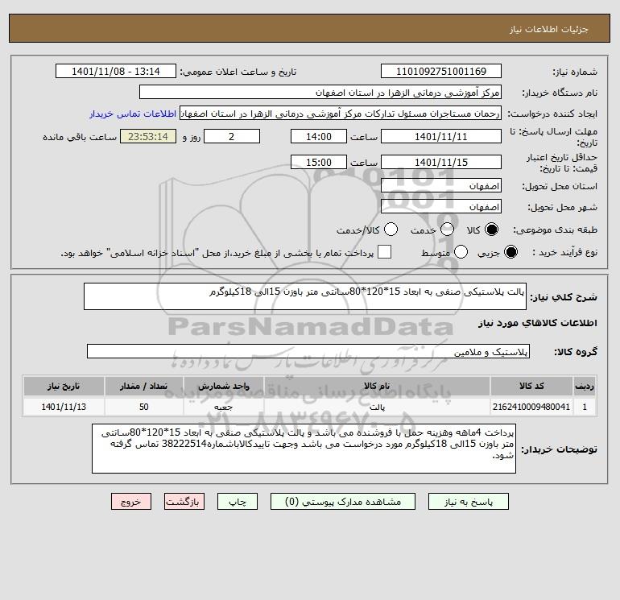Viewport: 620px width, 600px height.
Task: Click the مشاهده مدارک پیوستی (0) button
Action: tap(343, 502)
